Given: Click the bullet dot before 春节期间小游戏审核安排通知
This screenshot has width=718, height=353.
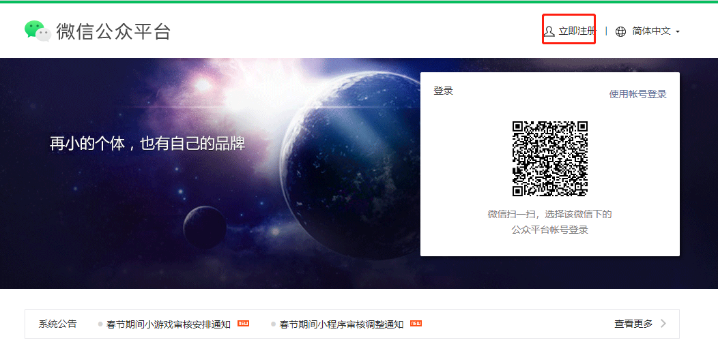Looking at the screenshot, I should tap(100, 324).
